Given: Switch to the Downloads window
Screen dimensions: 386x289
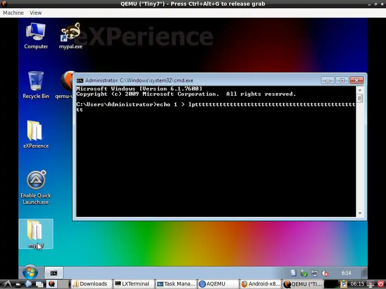Looking at the screenshot, I should (x=92, y=284).
